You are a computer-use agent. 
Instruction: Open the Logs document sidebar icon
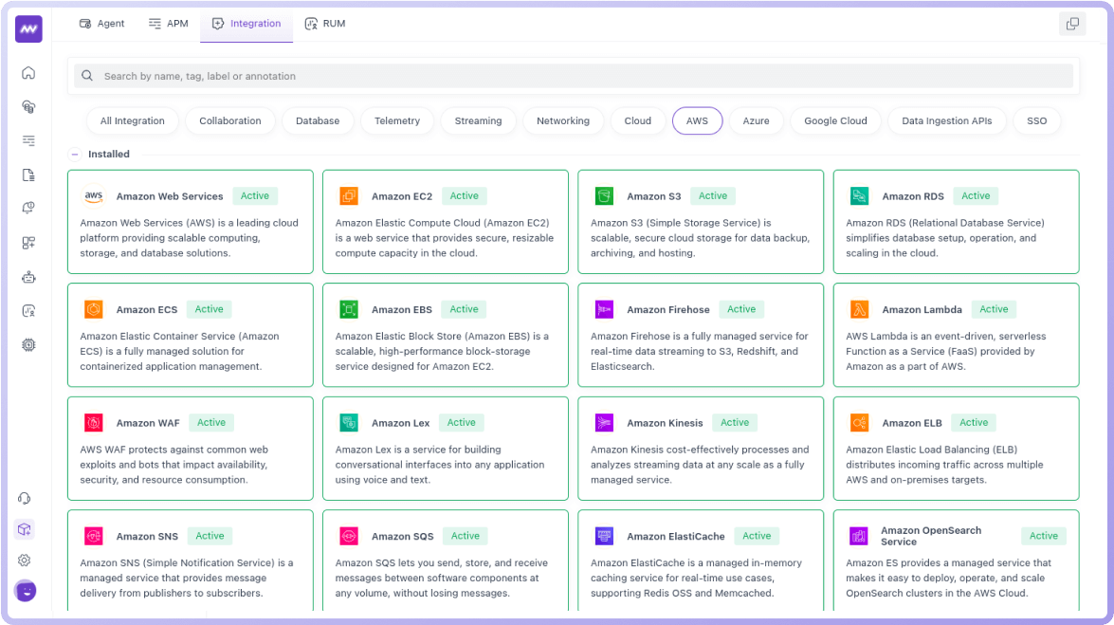(x=28, y=175)
